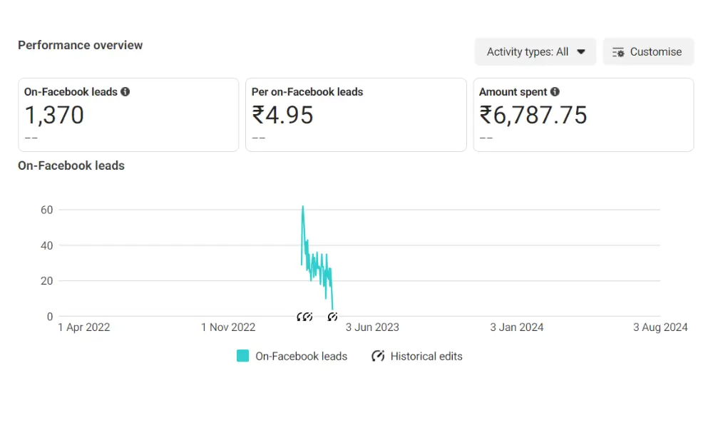The height and width of the screenshot is (428, 713).
Task: Click the sliders icon on Customise button
Action: click(618, 52)
